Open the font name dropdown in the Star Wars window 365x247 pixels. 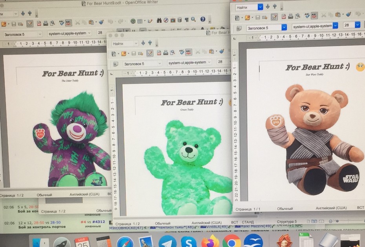click(x=335, y=26)
